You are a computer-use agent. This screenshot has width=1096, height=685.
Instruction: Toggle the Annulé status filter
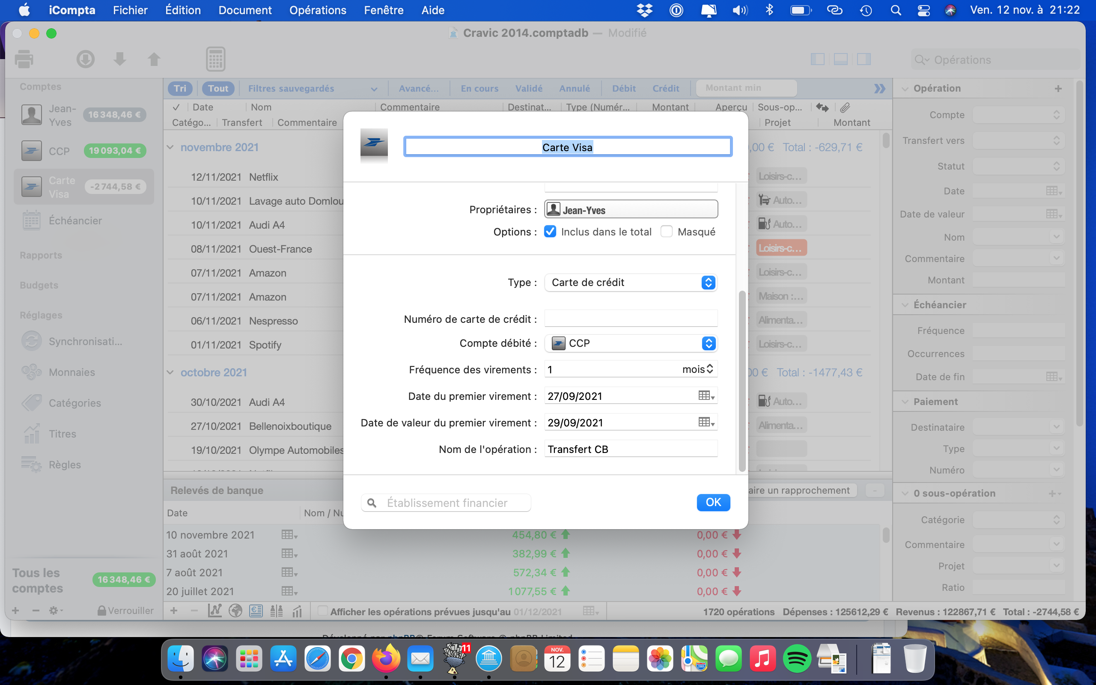click(x=574, y=88)
